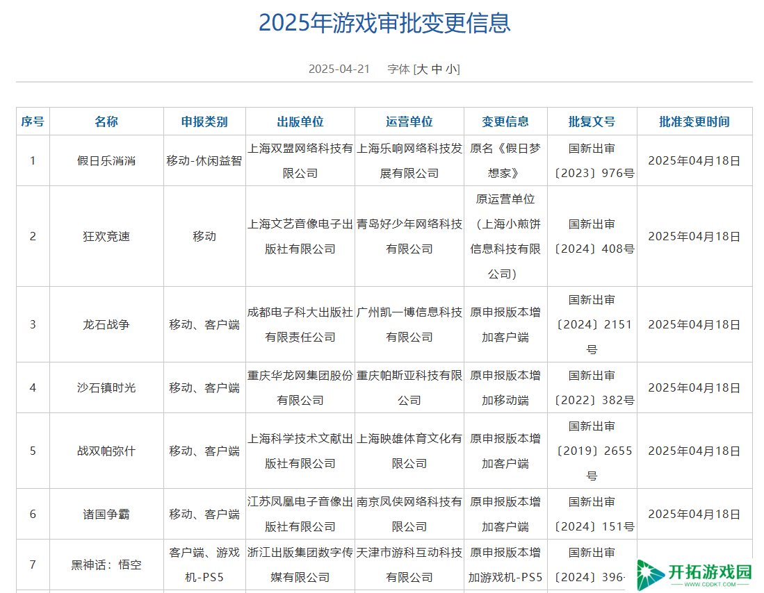The image size is (764, 593).
Task: Click the 移动、客户端 cell for 诸国争霸
Action: point(204,514)
